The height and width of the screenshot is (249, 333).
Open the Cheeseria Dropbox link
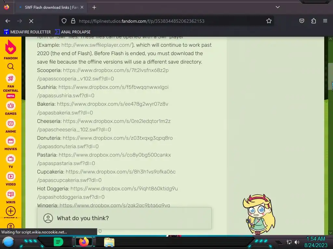tap(117, 121)
